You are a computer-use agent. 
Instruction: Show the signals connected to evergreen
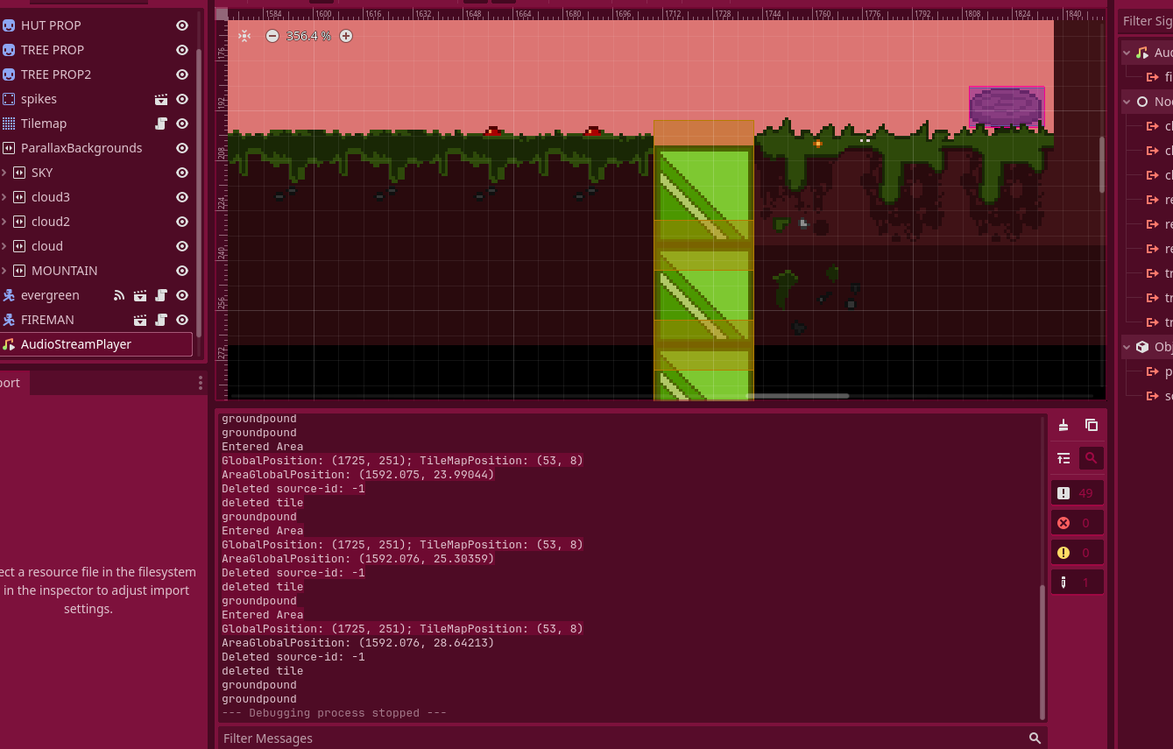click(119, 295)
